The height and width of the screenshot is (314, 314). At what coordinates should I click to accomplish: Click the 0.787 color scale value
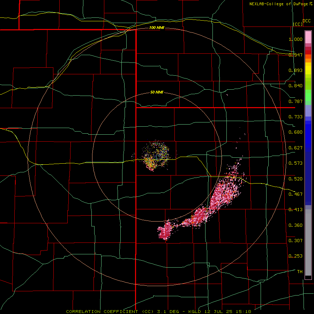(296, 101)
